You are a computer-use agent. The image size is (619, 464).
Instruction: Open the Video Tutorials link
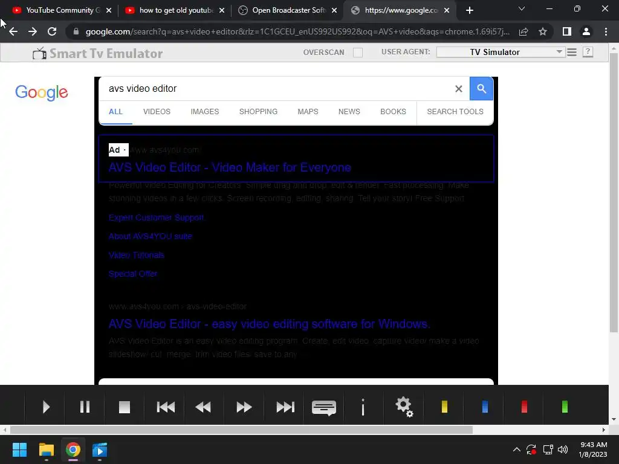point(136,255)
